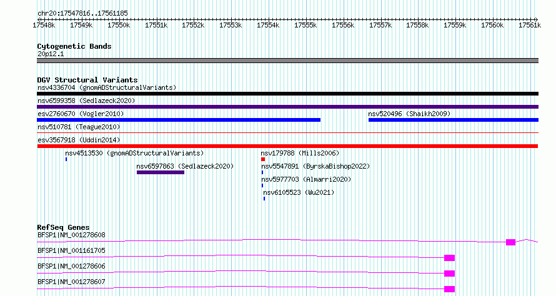Click the 17553k ruler tick label
The image size is (556, 296).
(x=231, y=25)
